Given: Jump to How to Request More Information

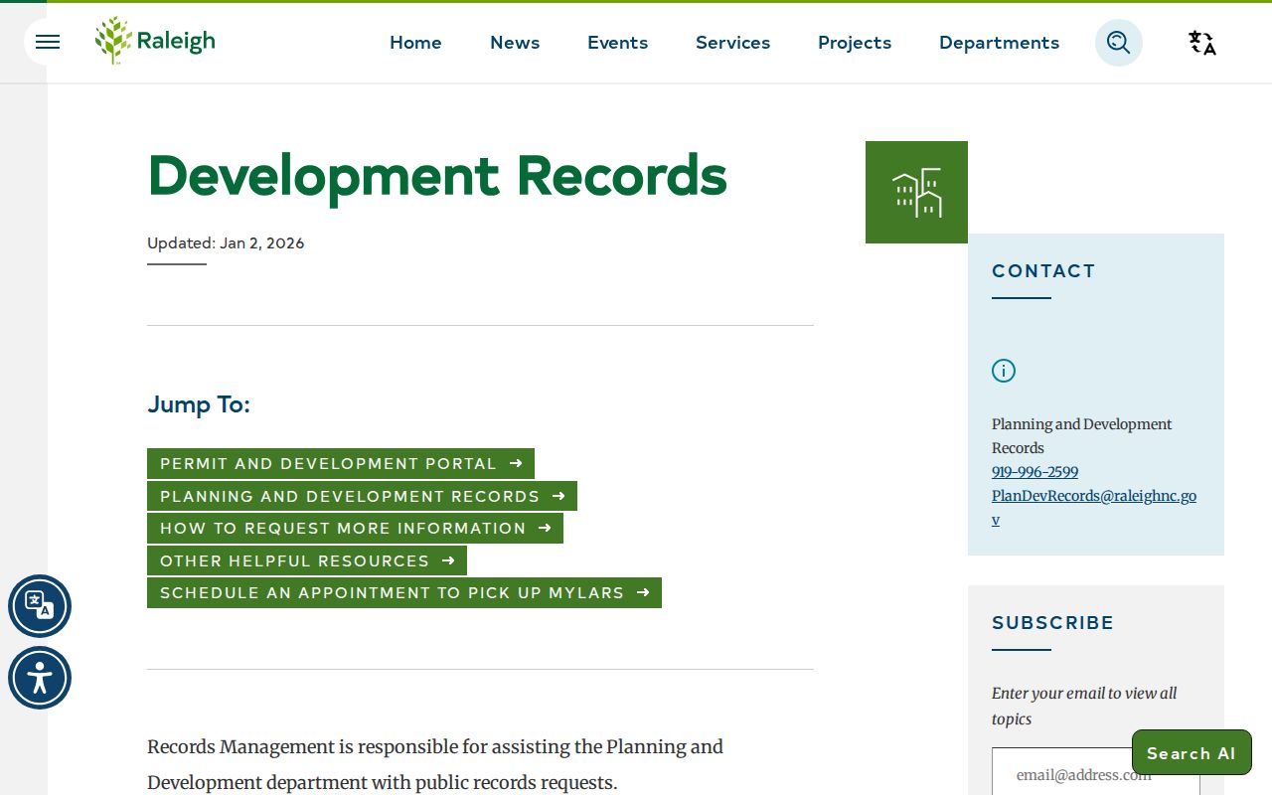Looking at the screenshot, I should tap(355, 529).
